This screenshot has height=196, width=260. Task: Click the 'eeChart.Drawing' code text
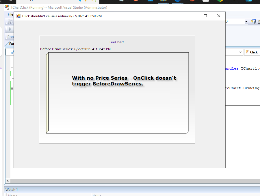242,88
